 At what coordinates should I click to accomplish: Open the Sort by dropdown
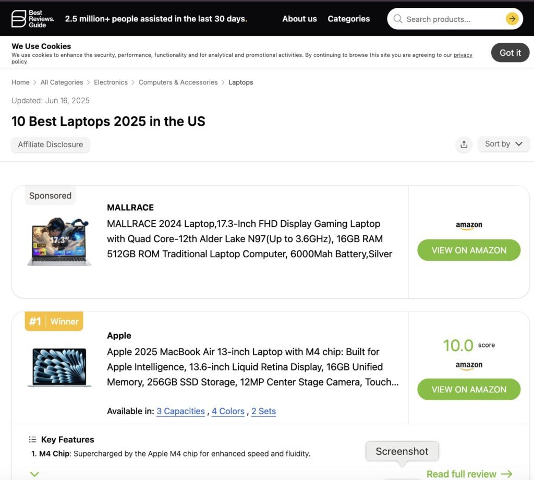click(503, 144)
